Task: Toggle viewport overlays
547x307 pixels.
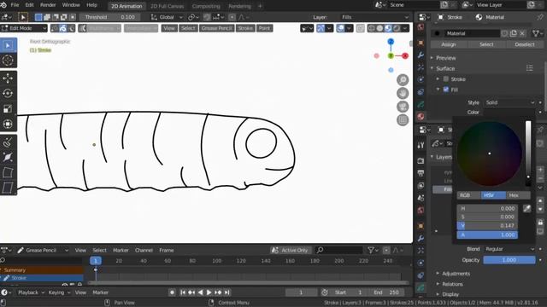Action: [x=340, y=28]
